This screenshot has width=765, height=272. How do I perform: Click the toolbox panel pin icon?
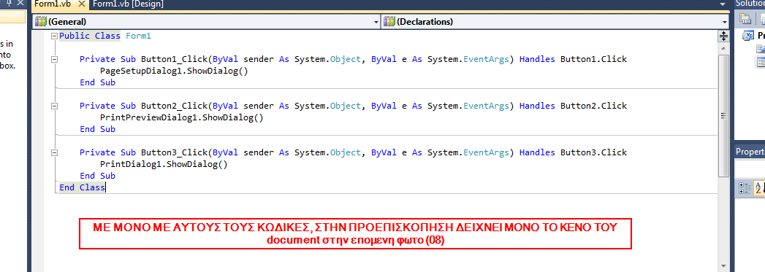pyautogui.click(x=8, y=4)
